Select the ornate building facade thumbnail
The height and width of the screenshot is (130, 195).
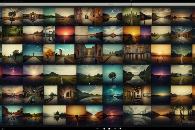[137, 53]
